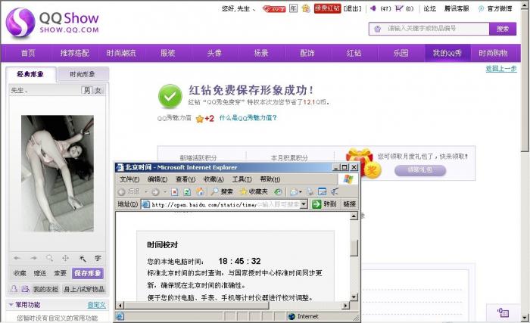Open IE address bar dropdown arrow

click(x=304, y=203)
